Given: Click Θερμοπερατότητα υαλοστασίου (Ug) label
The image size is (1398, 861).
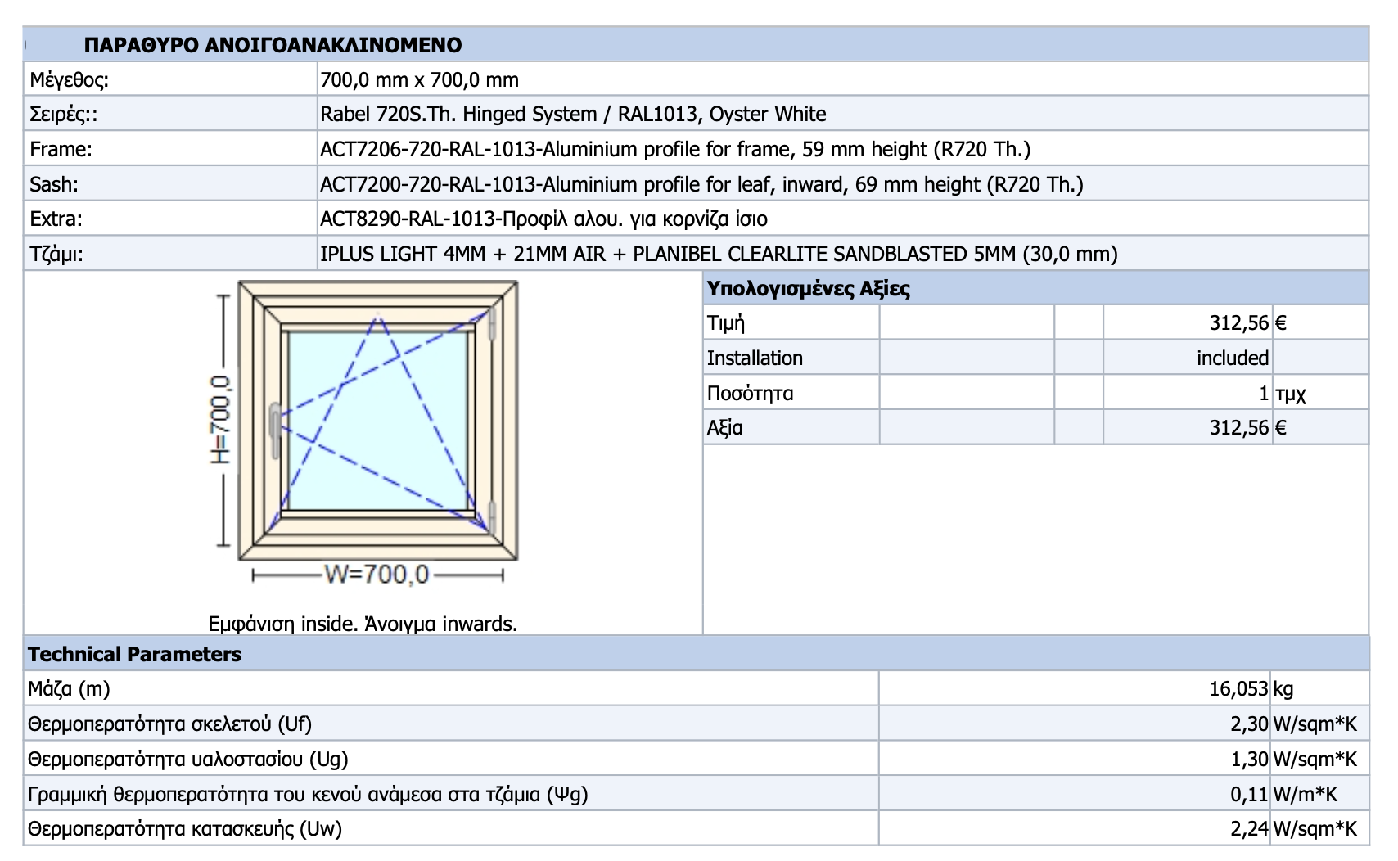Looking at the screenshot, I should [187, 759].
